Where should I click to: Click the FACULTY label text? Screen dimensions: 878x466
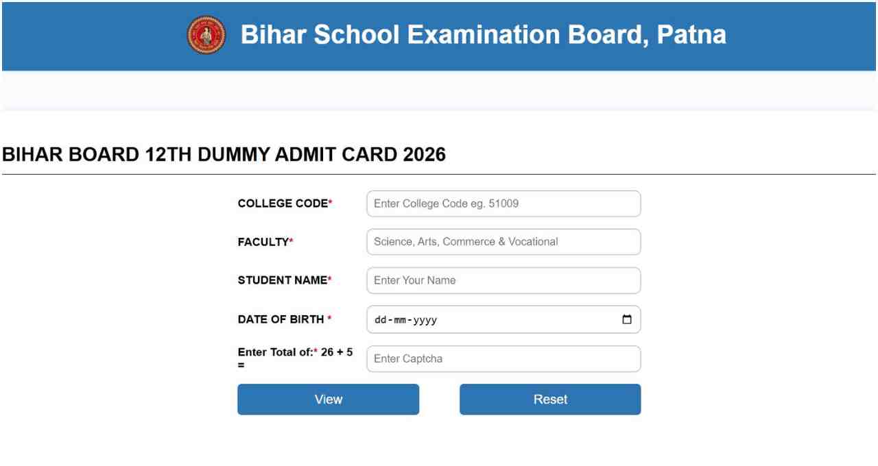[265, 242]
